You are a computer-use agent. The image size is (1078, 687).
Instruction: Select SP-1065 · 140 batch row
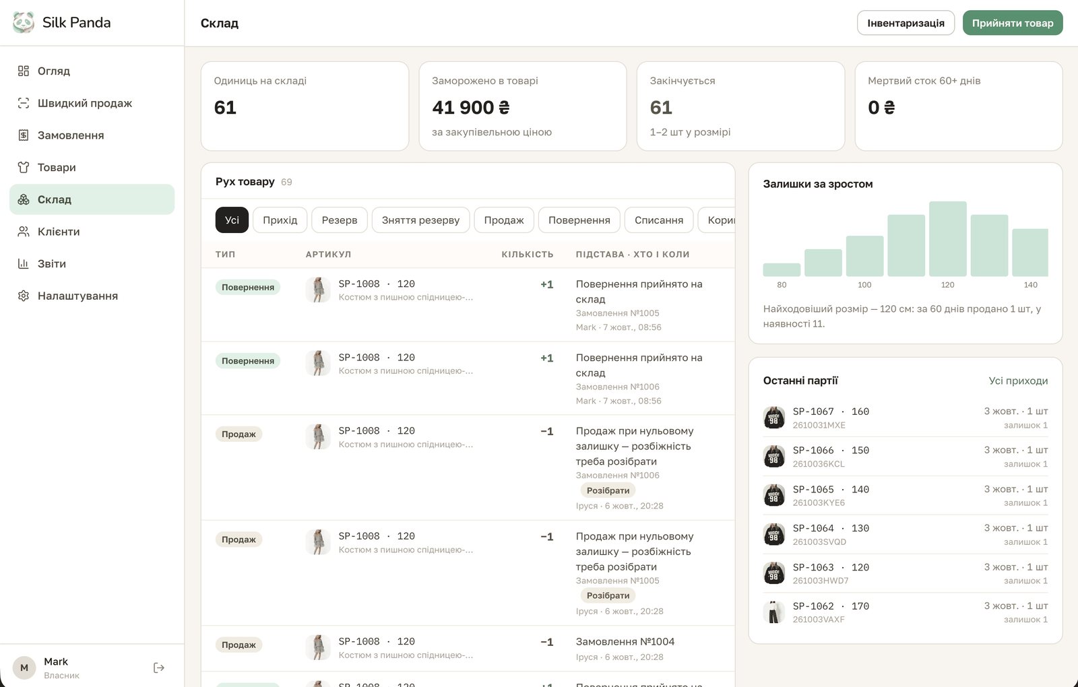pyautogui.click(x=906, y=496)
